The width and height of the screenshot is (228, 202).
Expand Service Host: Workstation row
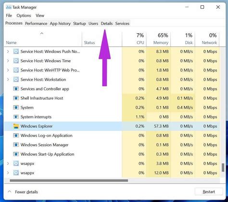click(8, 79)
